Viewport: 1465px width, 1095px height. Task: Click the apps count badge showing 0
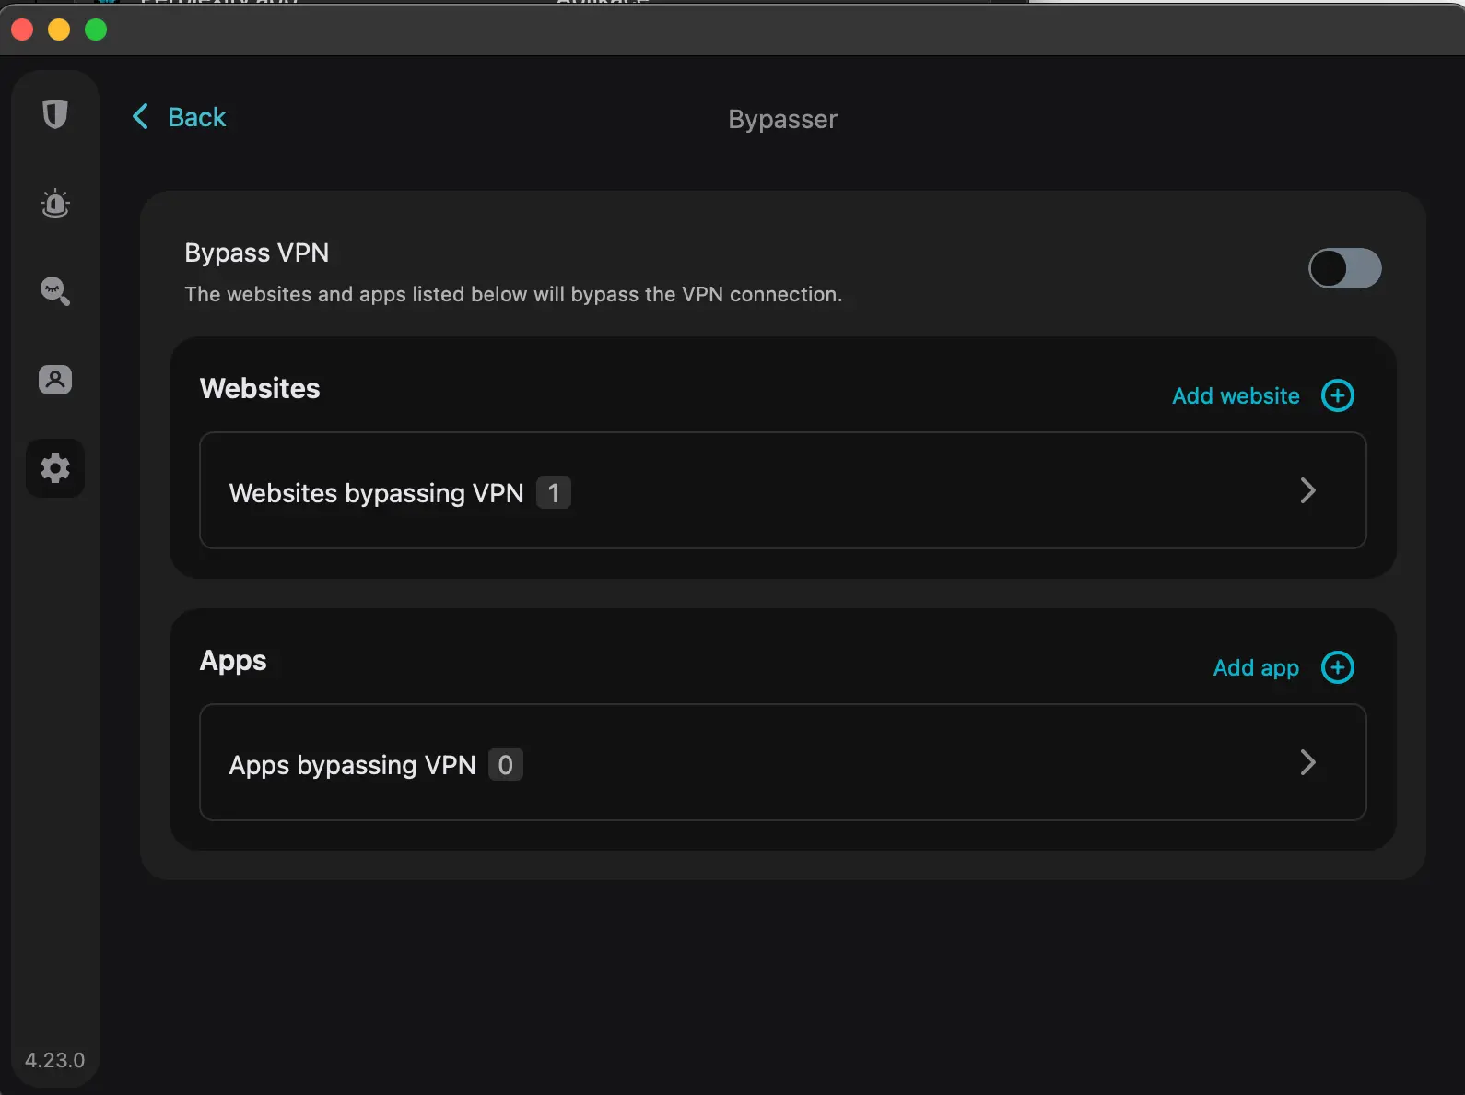tap(505, 765)
